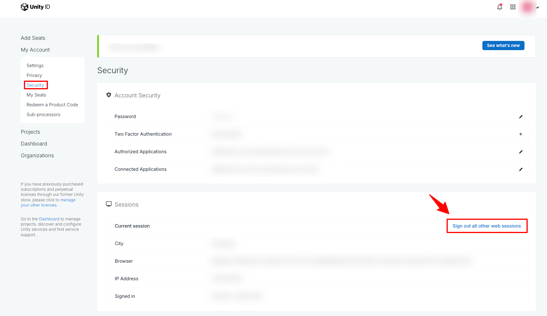547x316 pixels.
Task: Open My Seats in the sidebar
Action: coord(36,95)
